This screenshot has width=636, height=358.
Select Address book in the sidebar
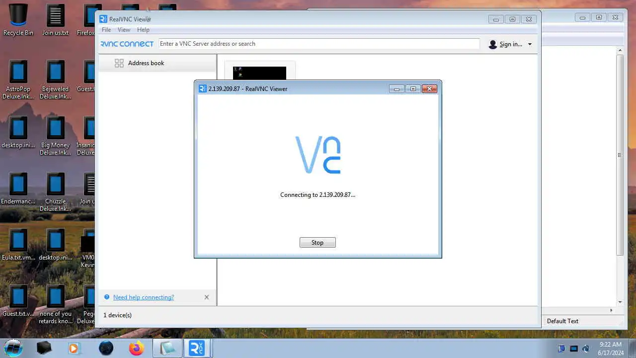157,63
